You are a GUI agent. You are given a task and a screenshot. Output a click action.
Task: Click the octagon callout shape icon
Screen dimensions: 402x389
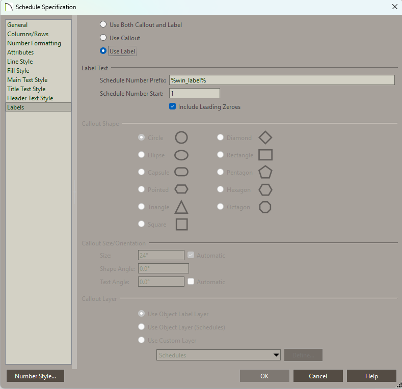pos(265,207)
